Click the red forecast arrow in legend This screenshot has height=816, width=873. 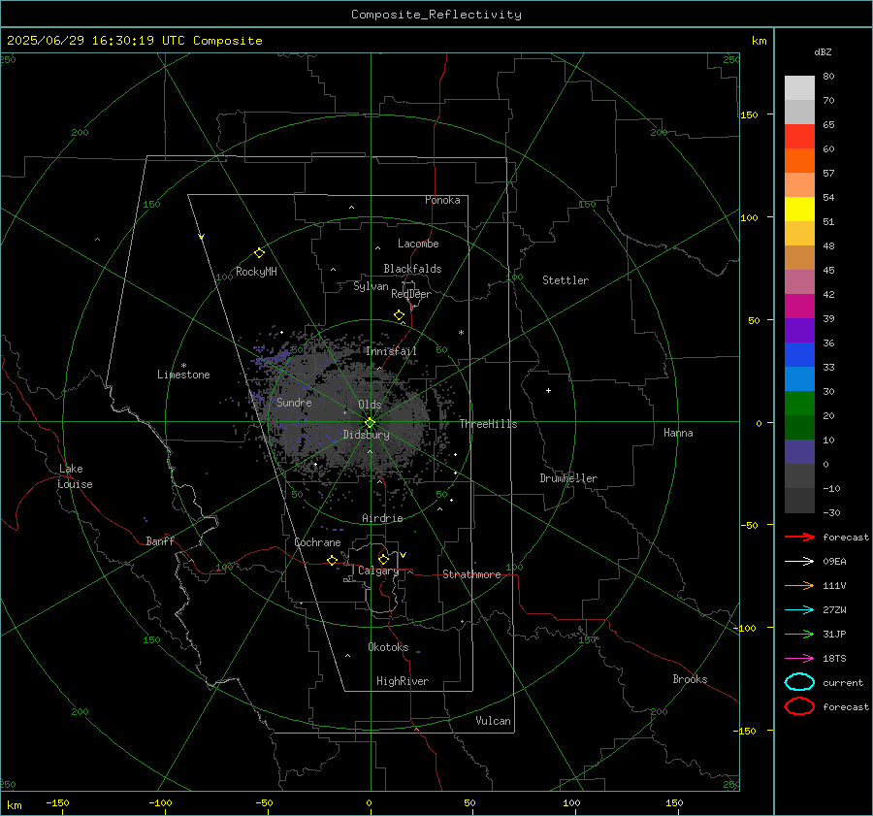(x=799, y=537)
